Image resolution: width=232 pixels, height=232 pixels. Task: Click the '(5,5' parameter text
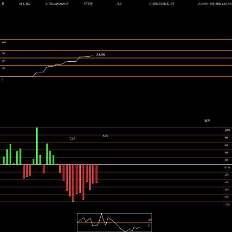tap(119, 4)
